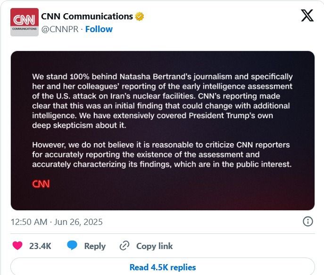Click the red CNN logo inside statement image

pos(41,184)
